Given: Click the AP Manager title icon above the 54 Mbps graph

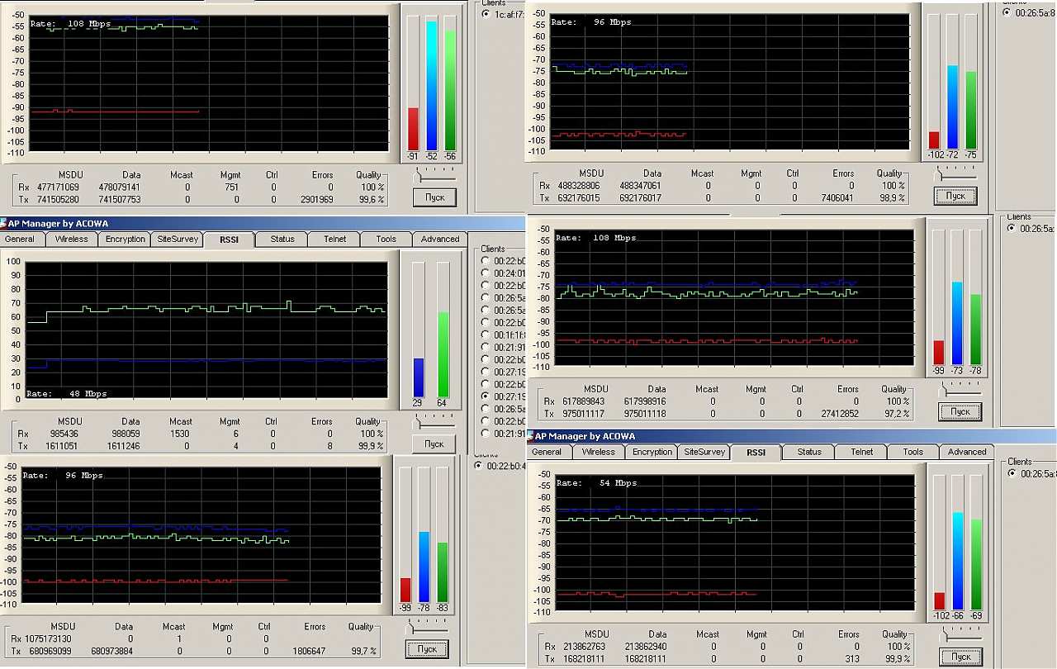Looking at the screenshot, I should coord(530,436).
